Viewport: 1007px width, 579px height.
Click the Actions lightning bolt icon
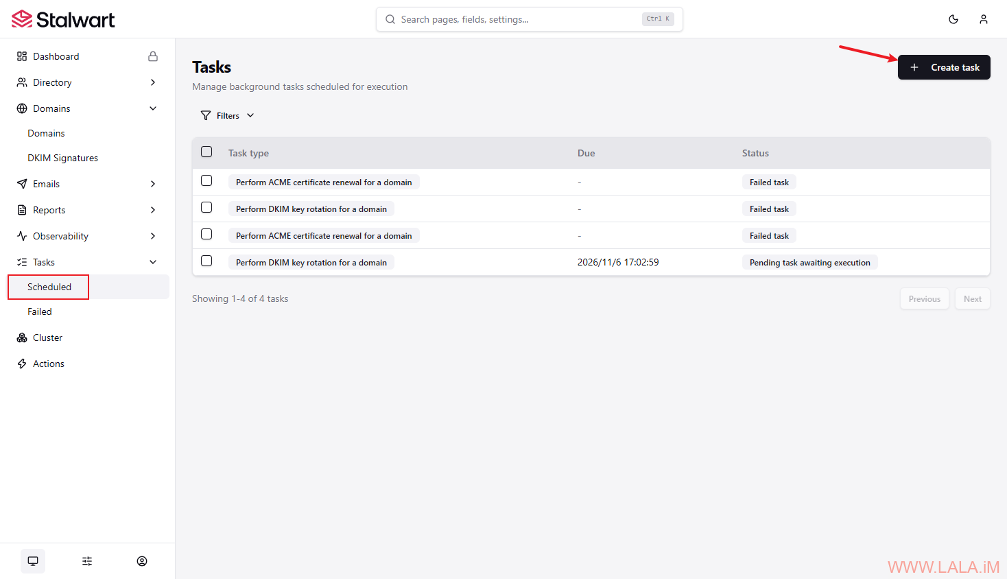pyautogui.click(x=22, y=364)
